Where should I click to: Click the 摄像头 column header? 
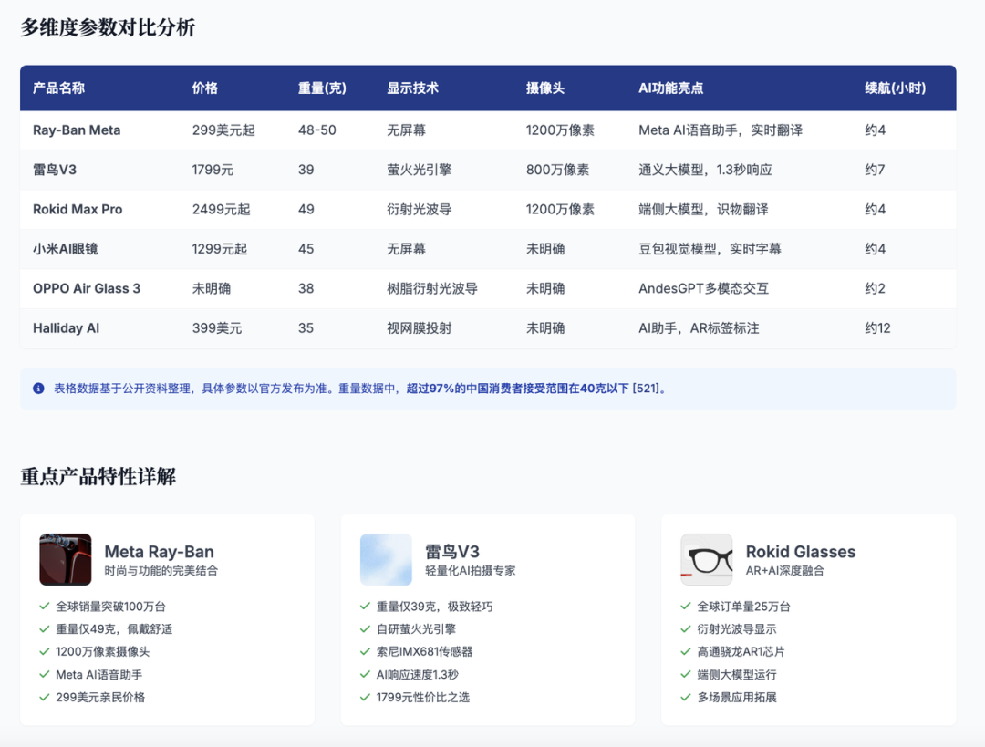click(x=545, y=88)
